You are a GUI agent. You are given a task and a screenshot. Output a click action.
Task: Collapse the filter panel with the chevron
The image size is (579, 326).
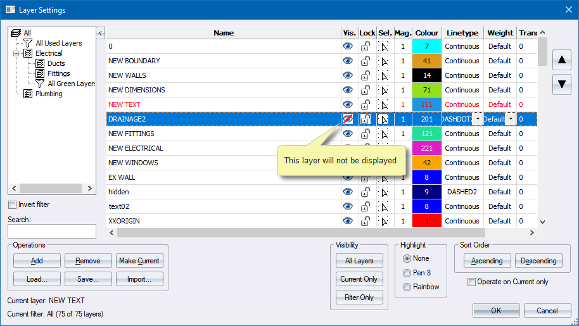[x=100, y=33]
